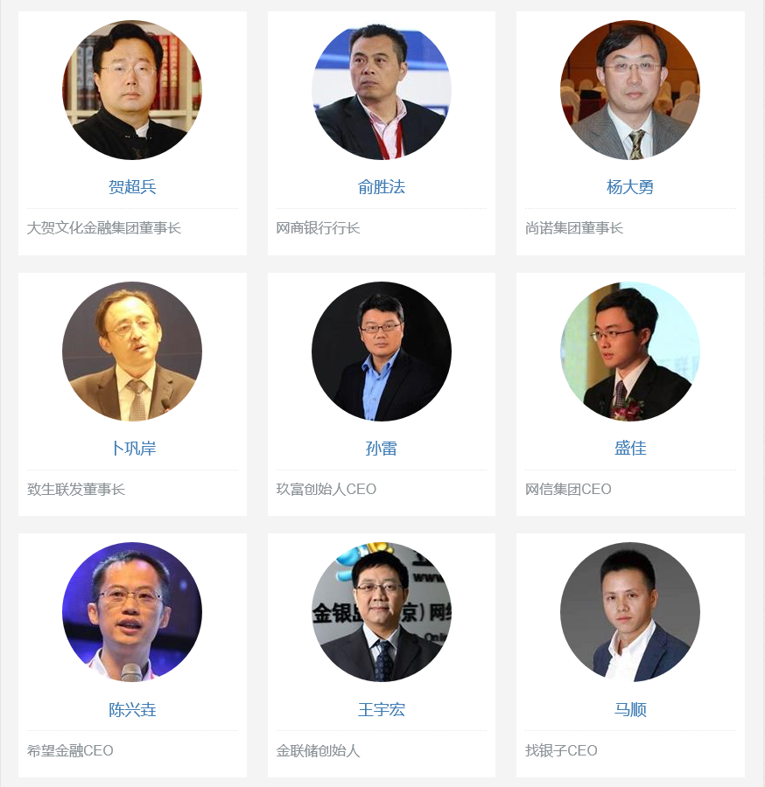The height and width of the screenshot is (787, 765).
Task: Click the 俞胜法 name link
Action: (382, 187)
